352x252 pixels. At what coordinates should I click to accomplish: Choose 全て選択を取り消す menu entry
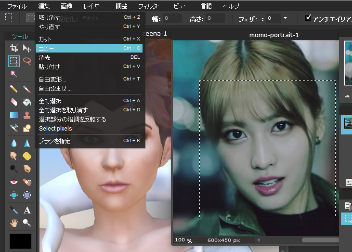(89, 110)
